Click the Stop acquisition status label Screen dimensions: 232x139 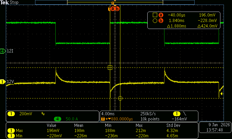pyautogui.click(x=14, y=2)
